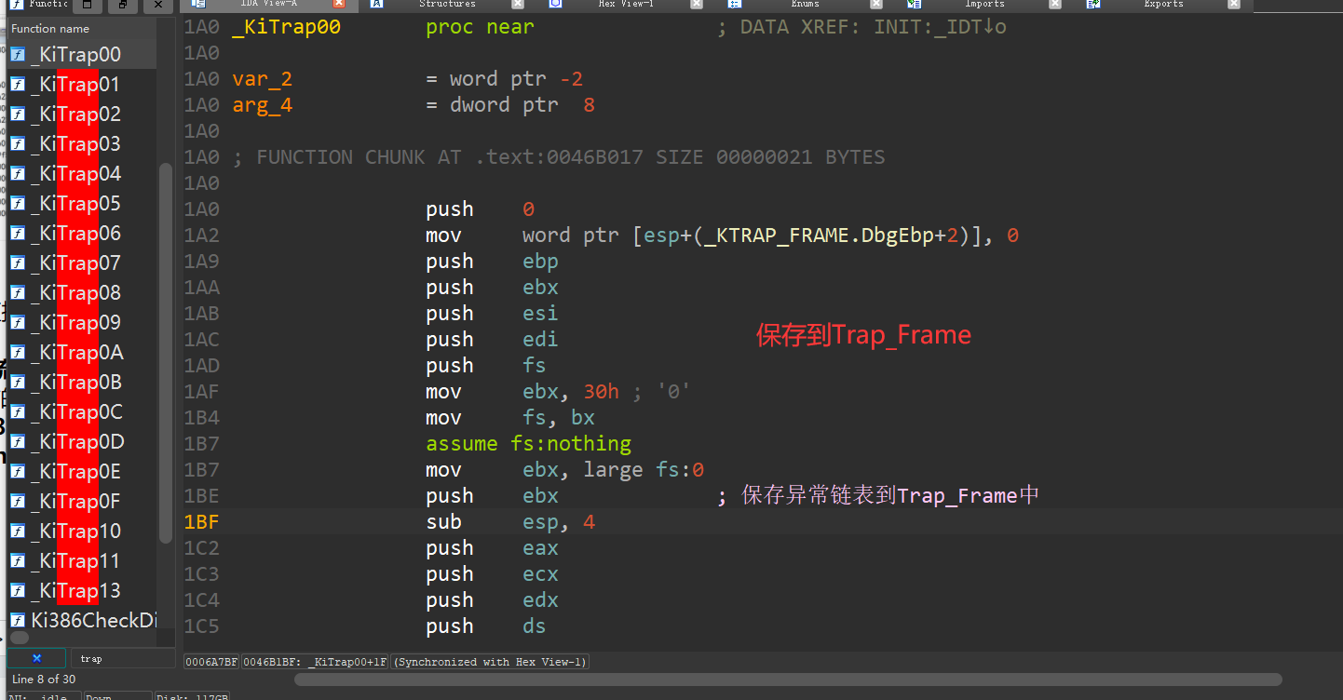The image size is (1343, 700).
Task: Open the Structures tab
Action: click(447, 4)
